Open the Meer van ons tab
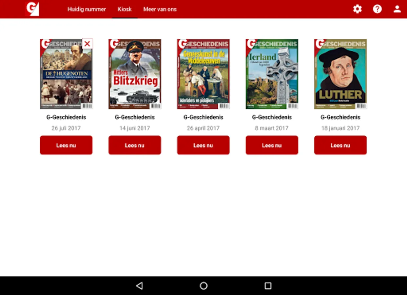 pos(160,9)
